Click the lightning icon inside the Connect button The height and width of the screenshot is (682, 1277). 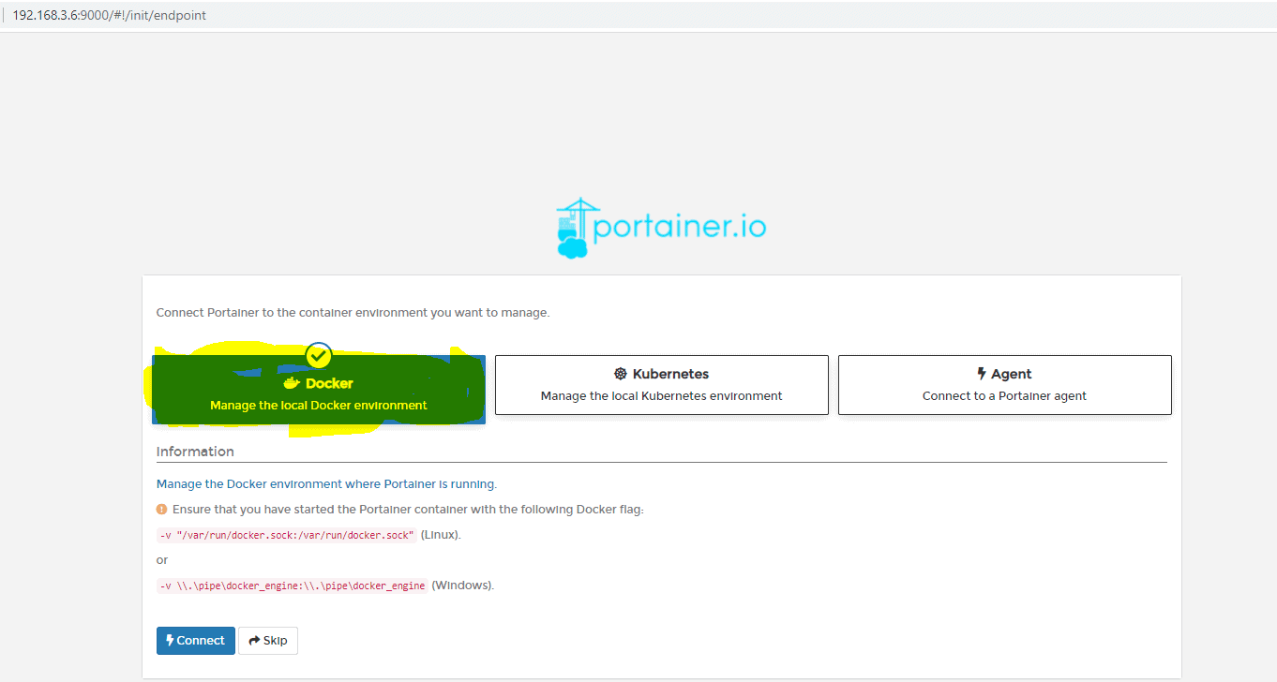pos(169,640)
